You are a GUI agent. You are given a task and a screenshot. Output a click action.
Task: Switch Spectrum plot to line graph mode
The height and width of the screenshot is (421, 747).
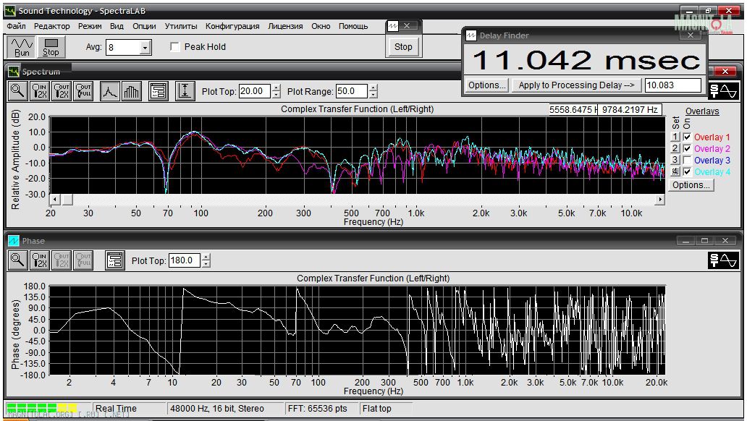click(x=109, y=90)
